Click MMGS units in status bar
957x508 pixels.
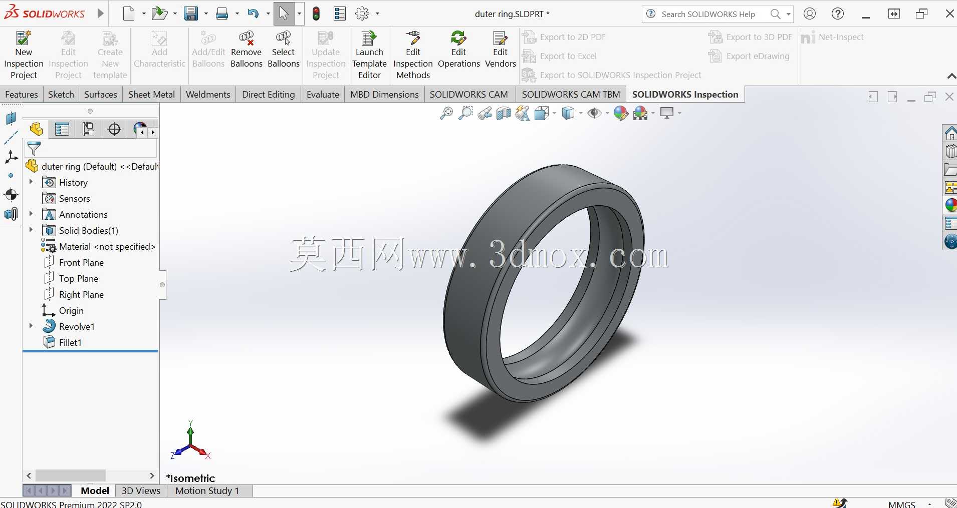902,504
